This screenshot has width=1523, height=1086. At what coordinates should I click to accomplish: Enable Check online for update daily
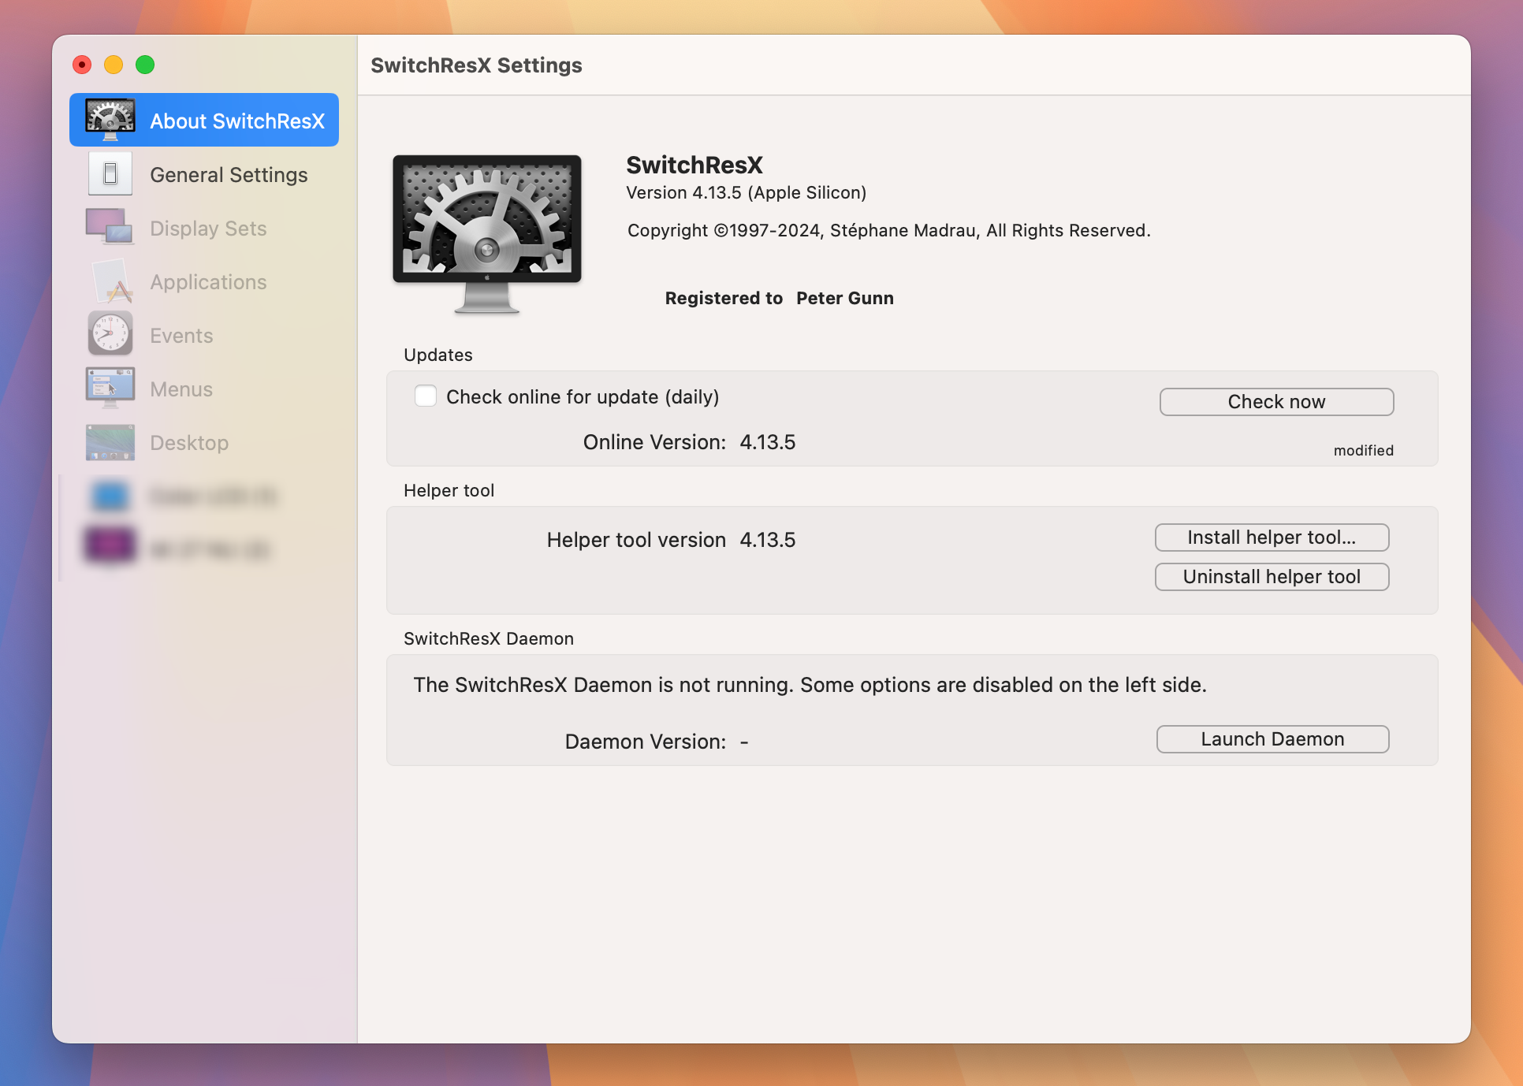click(x=426, y=396)
